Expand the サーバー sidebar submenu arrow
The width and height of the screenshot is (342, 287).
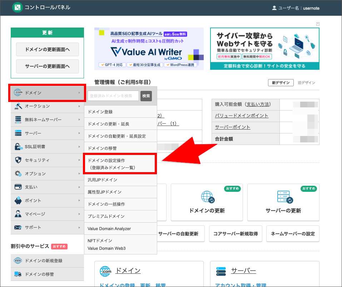click(80, 133)
